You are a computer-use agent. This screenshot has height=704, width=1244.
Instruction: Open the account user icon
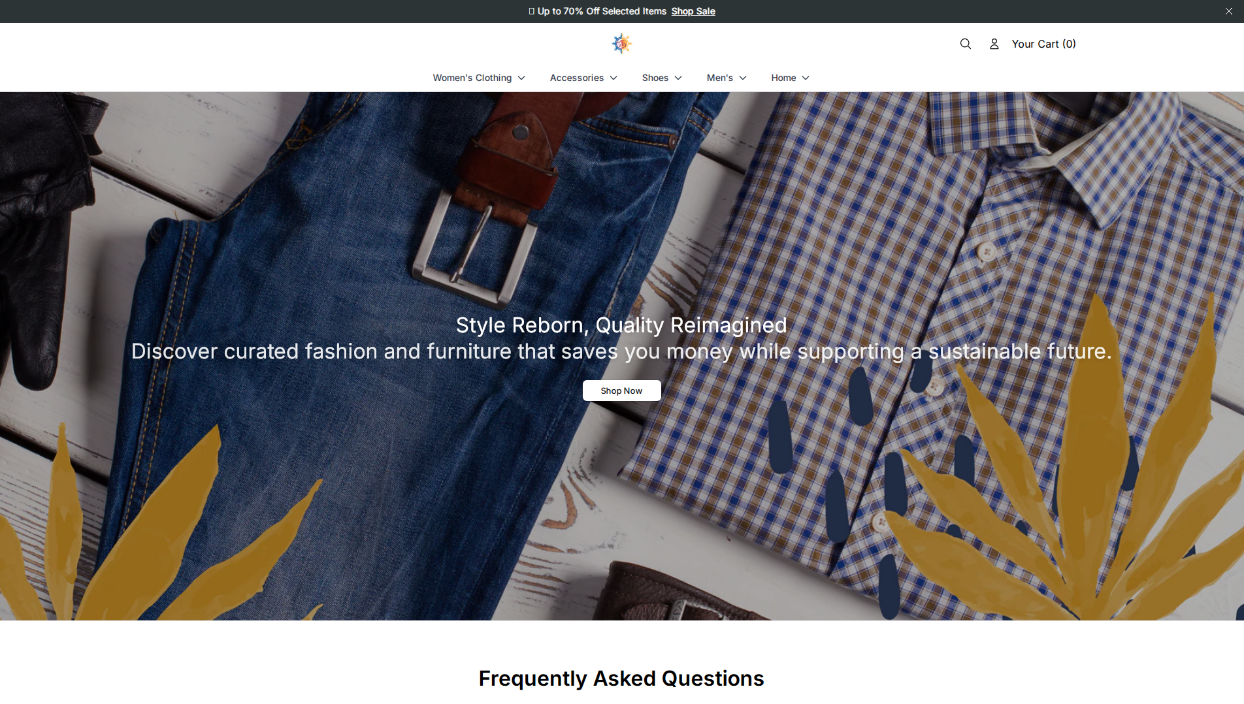click(x=994, y=44)
